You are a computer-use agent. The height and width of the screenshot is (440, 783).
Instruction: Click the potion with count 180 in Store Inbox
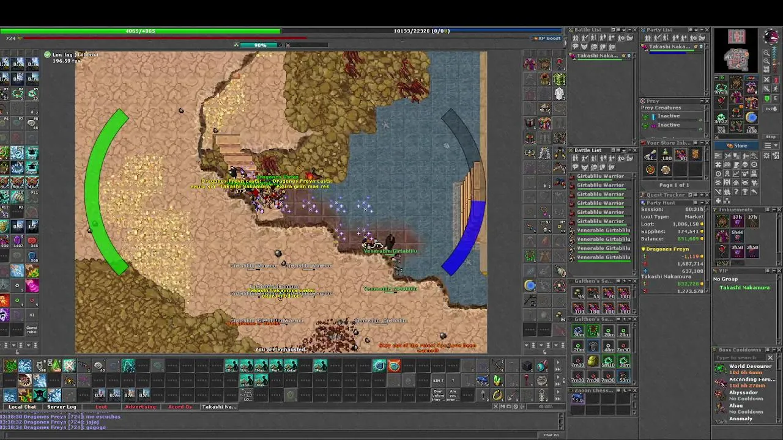coord(665,154)
